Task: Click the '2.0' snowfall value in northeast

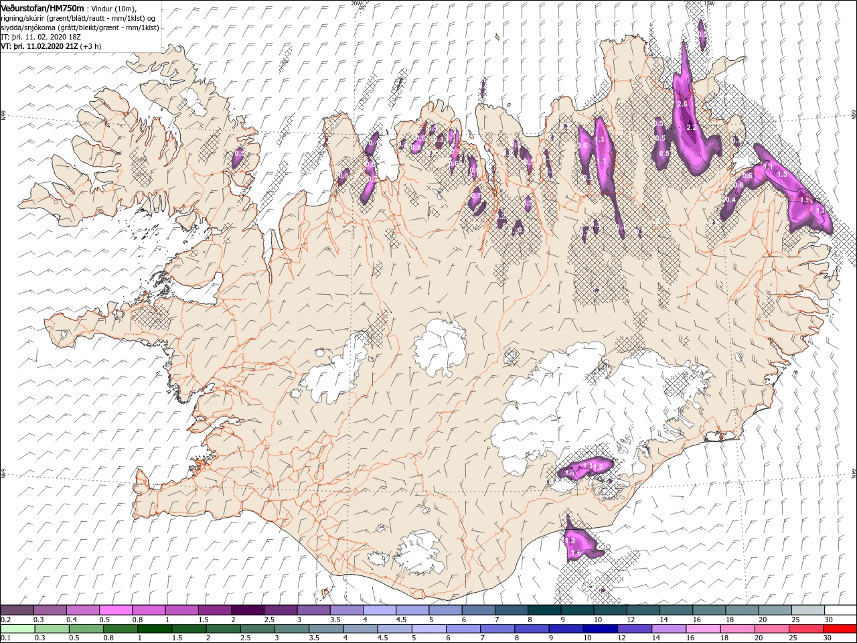Action: tap(683, 104)
